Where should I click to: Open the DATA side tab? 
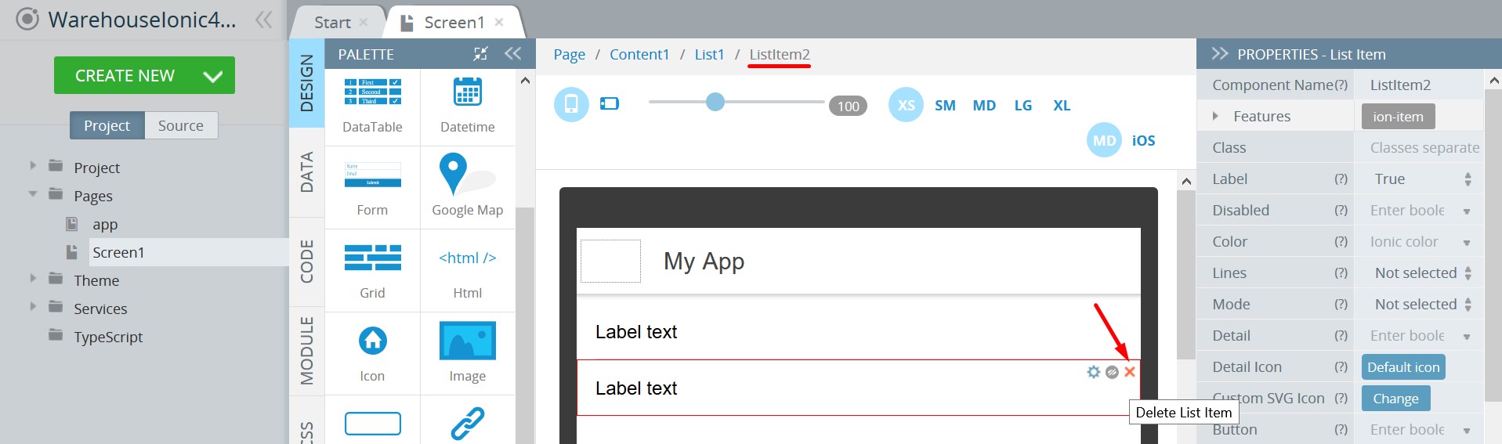(x=306, y=172)
